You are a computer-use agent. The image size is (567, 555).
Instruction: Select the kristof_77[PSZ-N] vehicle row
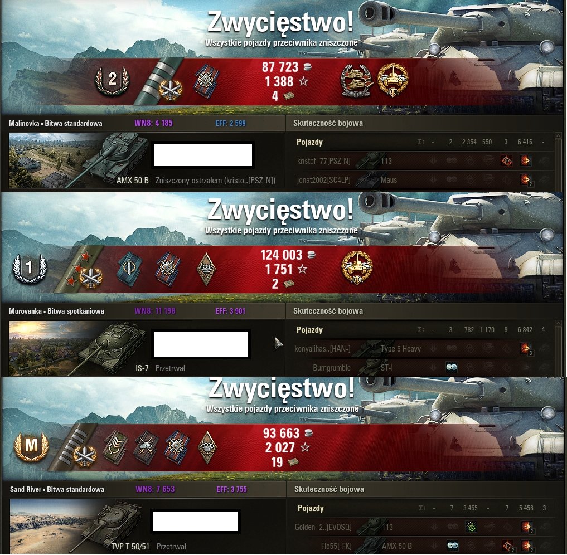pyautogui.click(x=421, y=161)
